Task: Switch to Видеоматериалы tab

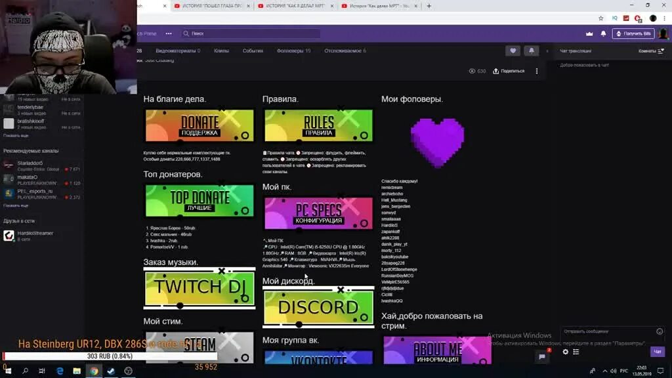Action: [x=178, y=51]
